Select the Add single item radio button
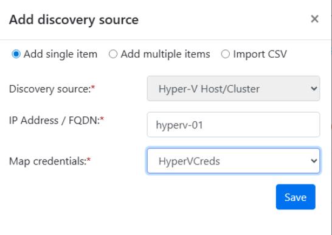332x235 pixels. 16,54
